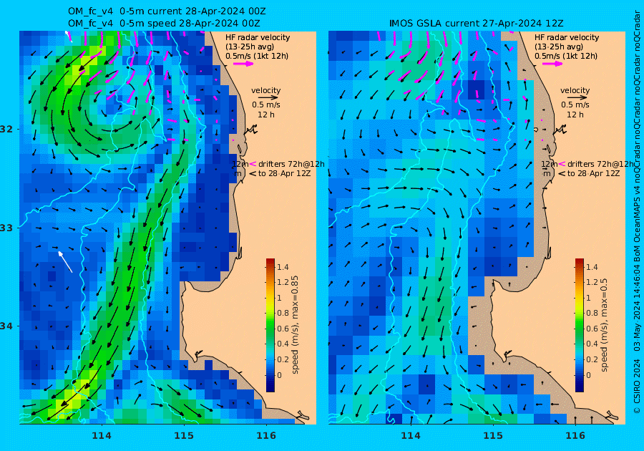This screenshot has height=451, width=644.
Task: Click the magenta drifter marker in left map legend
Action: (x=253, y=164)
